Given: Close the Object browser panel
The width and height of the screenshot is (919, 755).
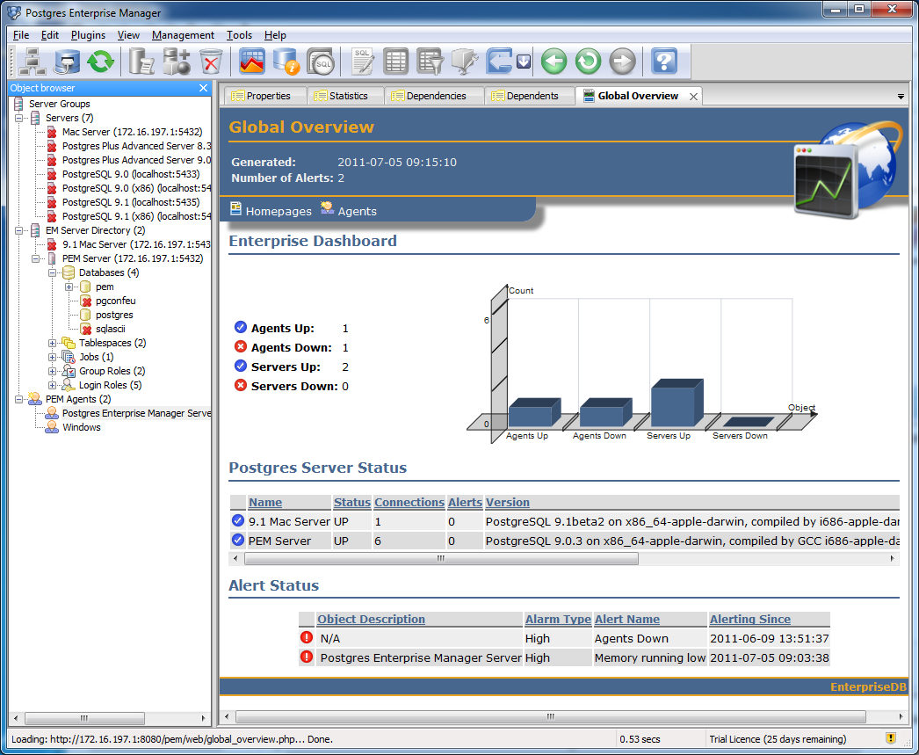Looking at the screenshot, I should click(203, 88).
